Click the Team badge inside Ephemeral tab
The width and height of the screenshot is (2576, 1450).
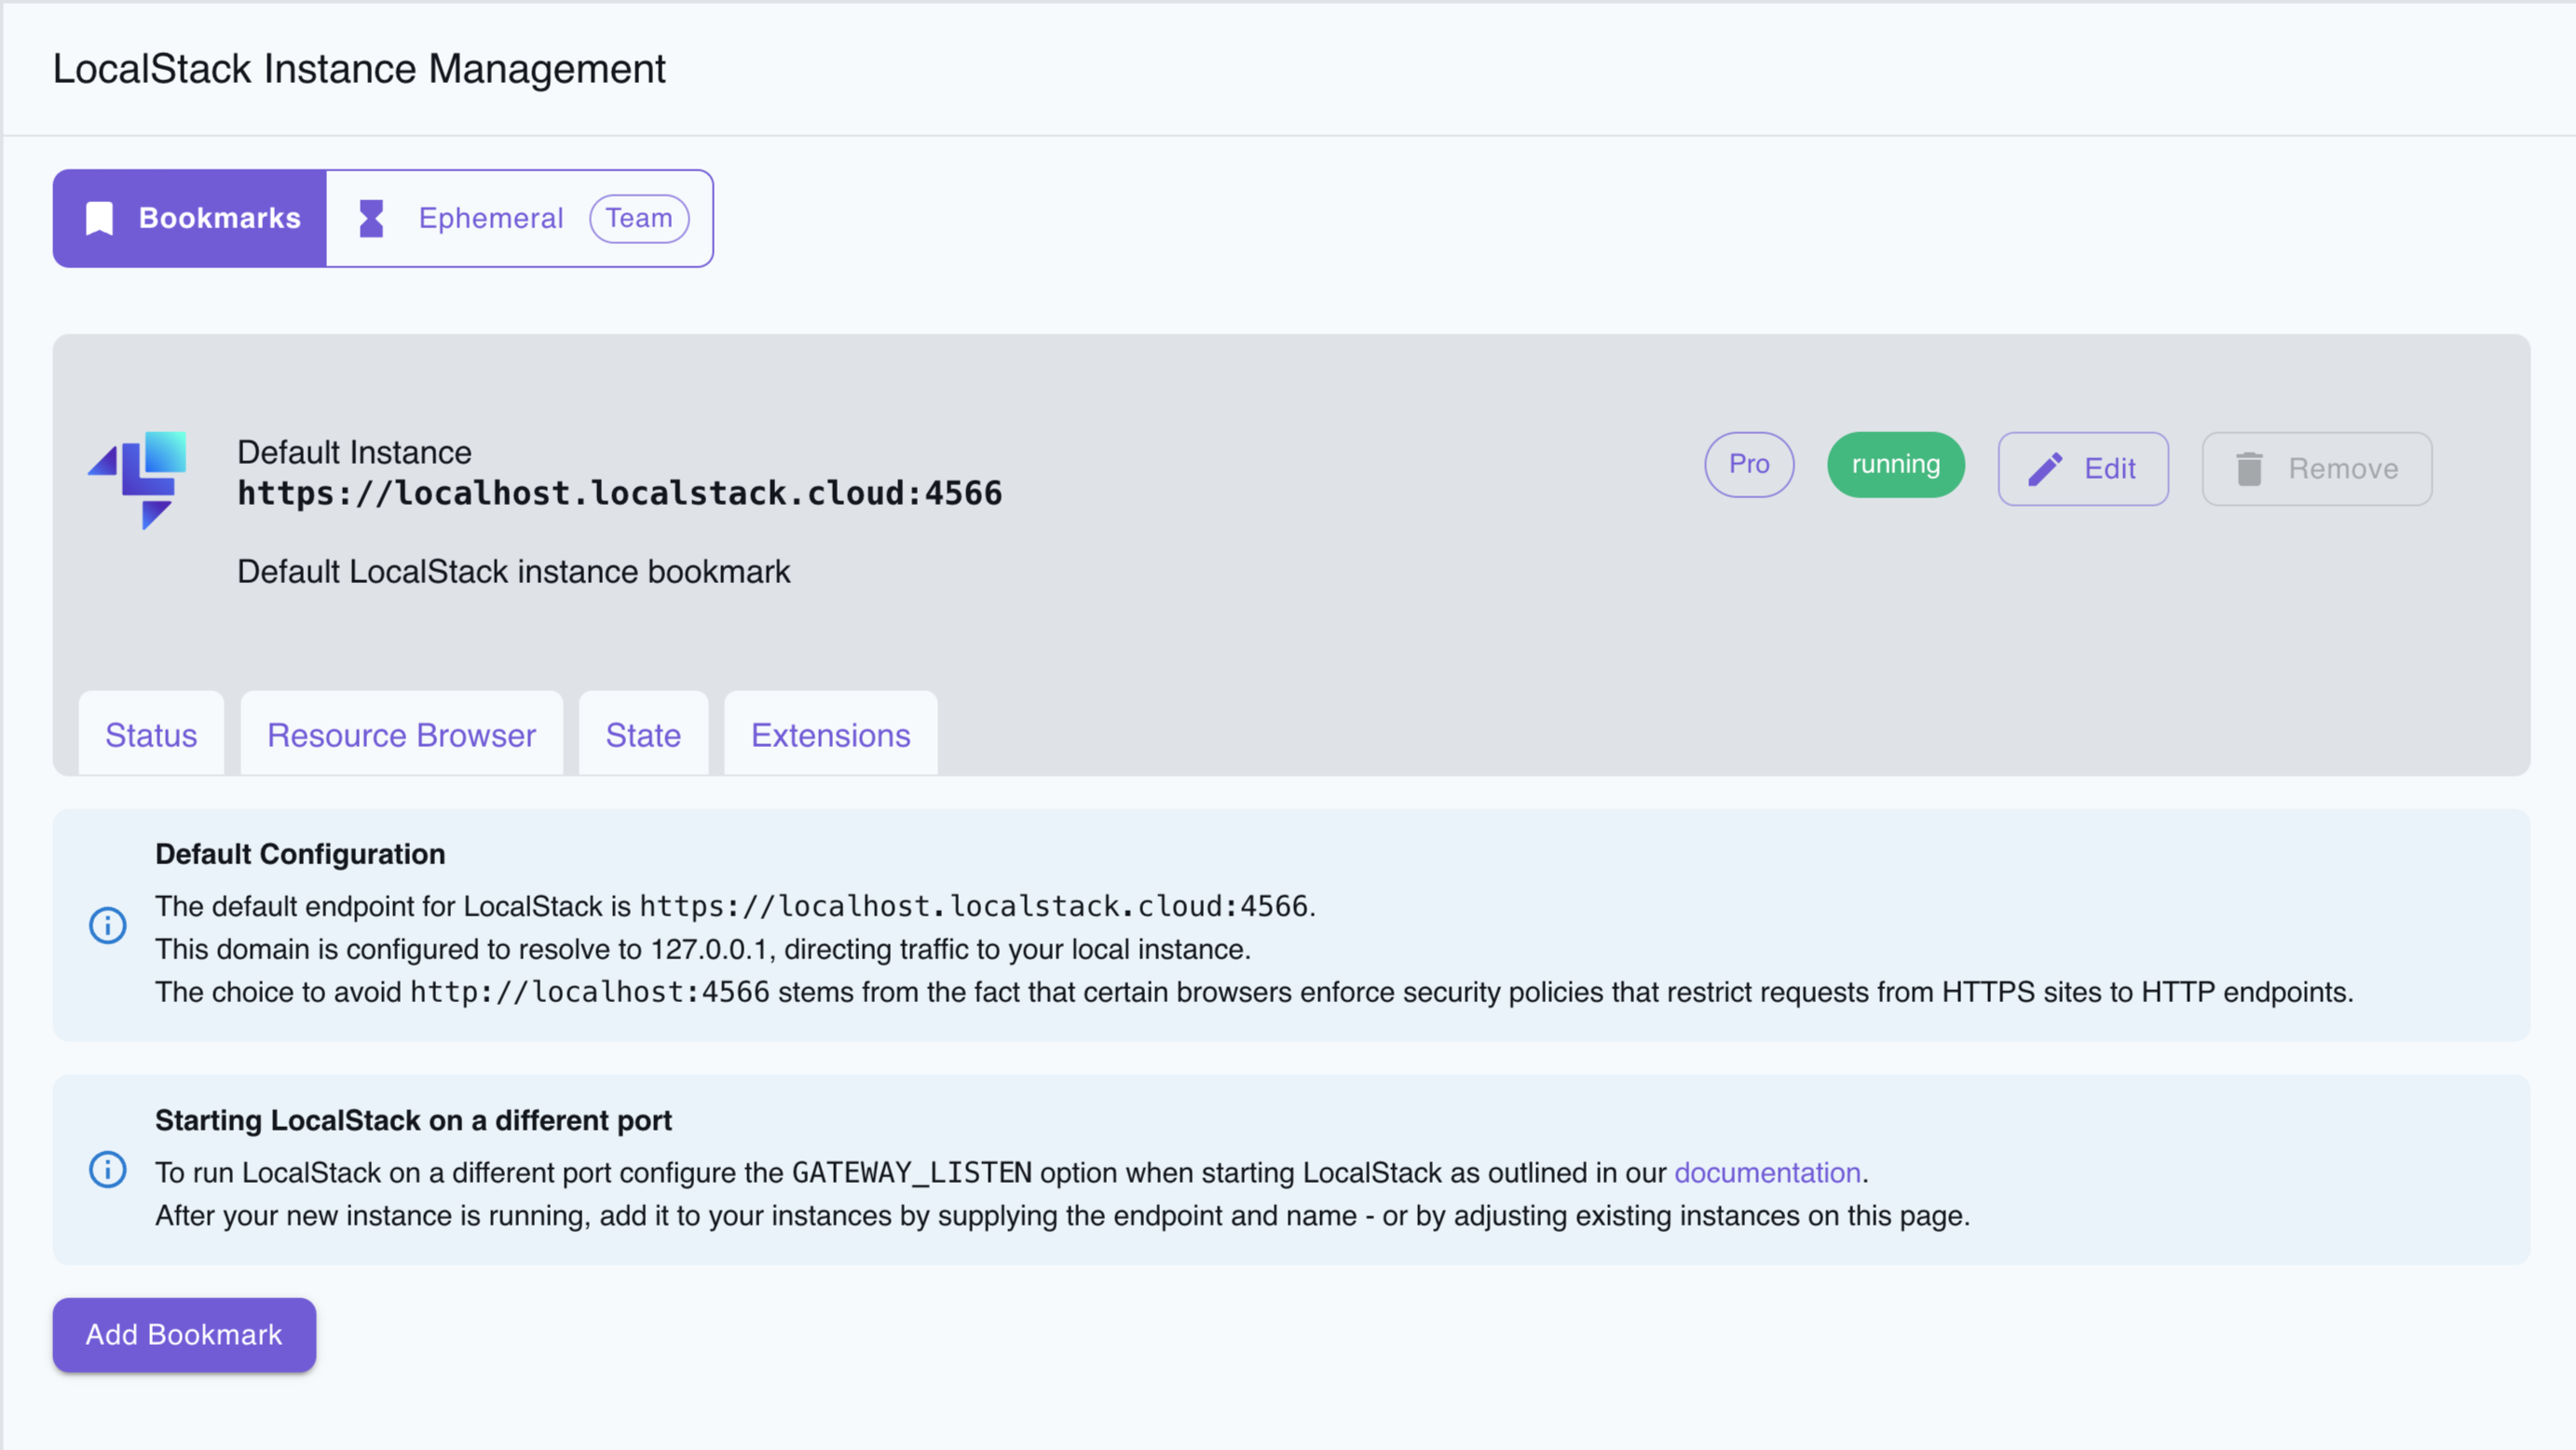tap(639, 217)
